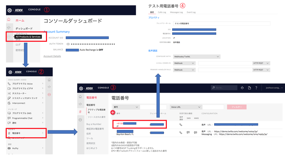
Task: Open the Voice URL filter dropdown
Action: point(186,107)
